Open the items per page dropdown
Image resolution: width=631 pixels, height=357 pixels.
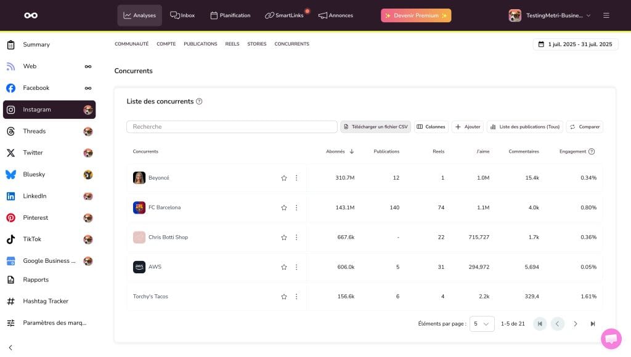click(481, 324)
